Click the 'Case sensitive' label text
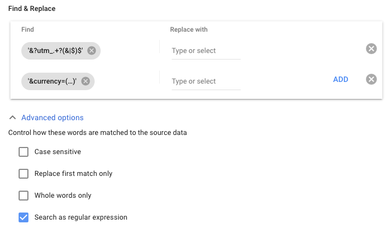390x230 pixels. pyautogui.click(x=57, y=152)
